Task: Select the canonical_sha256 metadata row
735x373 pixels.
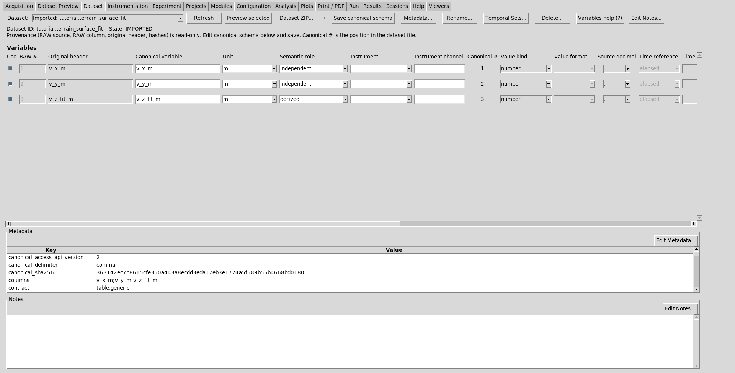Action: pyautogui.click(x=350, y=272)
